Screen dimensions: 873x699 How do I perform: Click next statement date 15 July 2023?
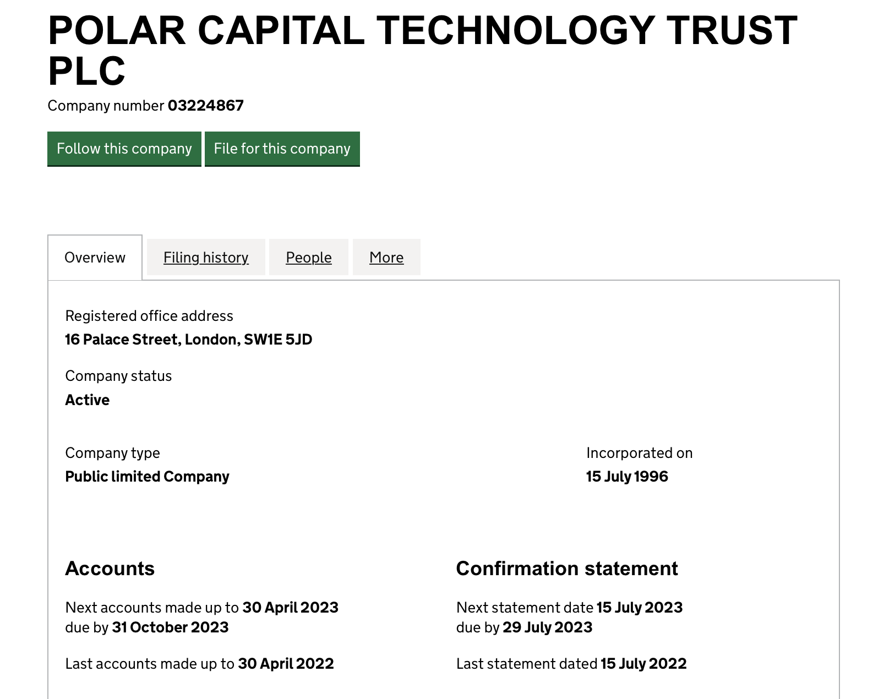[640, 608]
